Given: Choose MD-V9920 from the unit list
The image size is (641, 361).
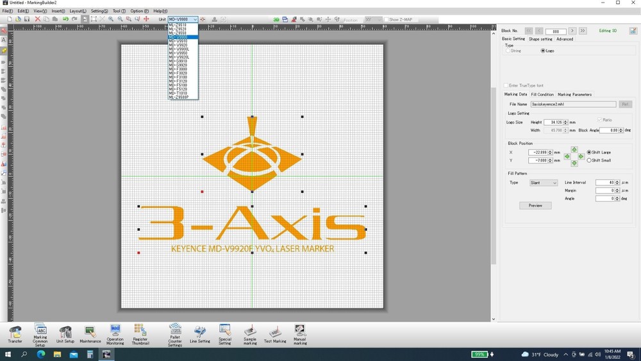Looking at the screenshot, I should coord(183,45).
